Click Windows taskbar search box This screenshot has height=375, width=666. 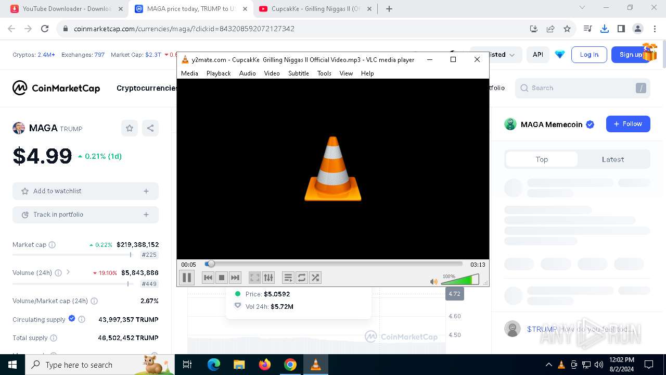(100, 365)
